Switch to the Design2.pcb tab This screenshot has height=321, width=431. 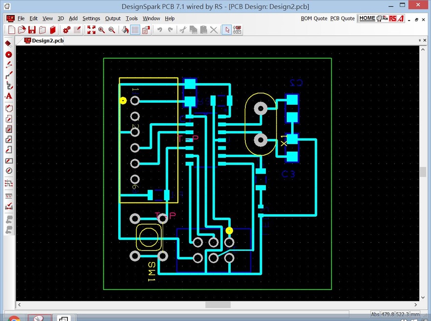44,41
